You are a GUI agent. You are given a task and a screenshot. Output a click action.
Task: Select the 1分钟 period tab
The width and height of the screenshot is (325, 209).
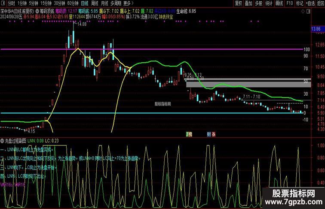(22, 3)
